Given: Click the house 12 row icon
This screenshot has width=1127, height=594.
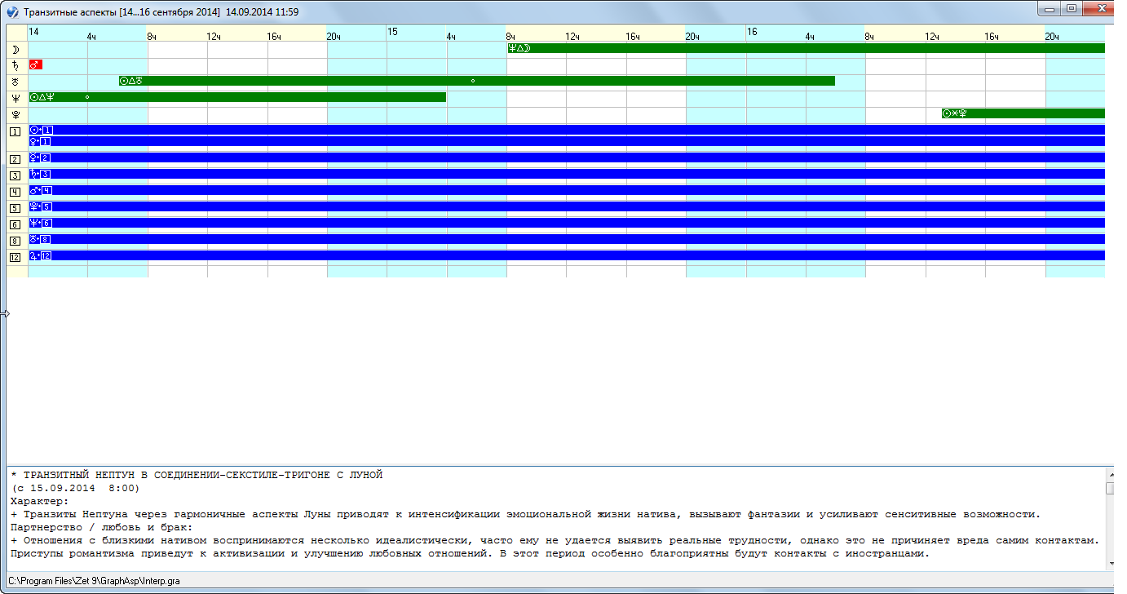Looking at the screenshot, I should pyautogui.click(x=15, y=257).
